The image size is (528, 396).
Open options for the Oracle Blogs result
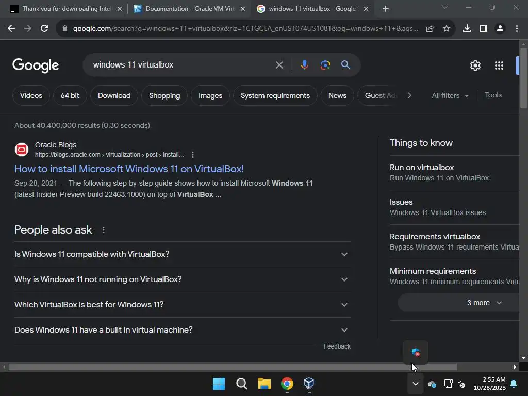(193, 155)
